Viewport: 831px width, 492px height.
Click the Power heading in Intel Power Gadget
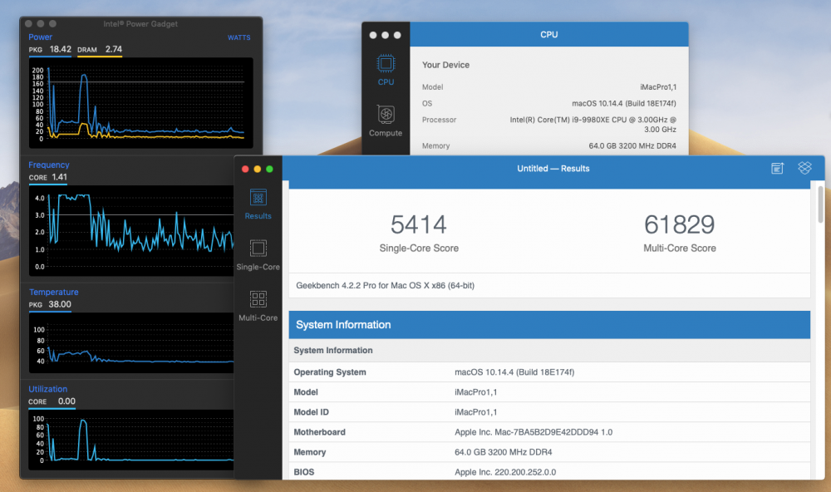pos(40,37)
